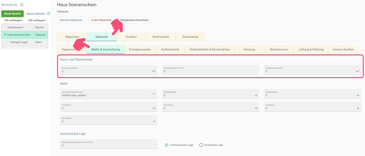Select windschwache Lage radio button
The width and height of the screenshot is (365, 156).
coord(167,145)
